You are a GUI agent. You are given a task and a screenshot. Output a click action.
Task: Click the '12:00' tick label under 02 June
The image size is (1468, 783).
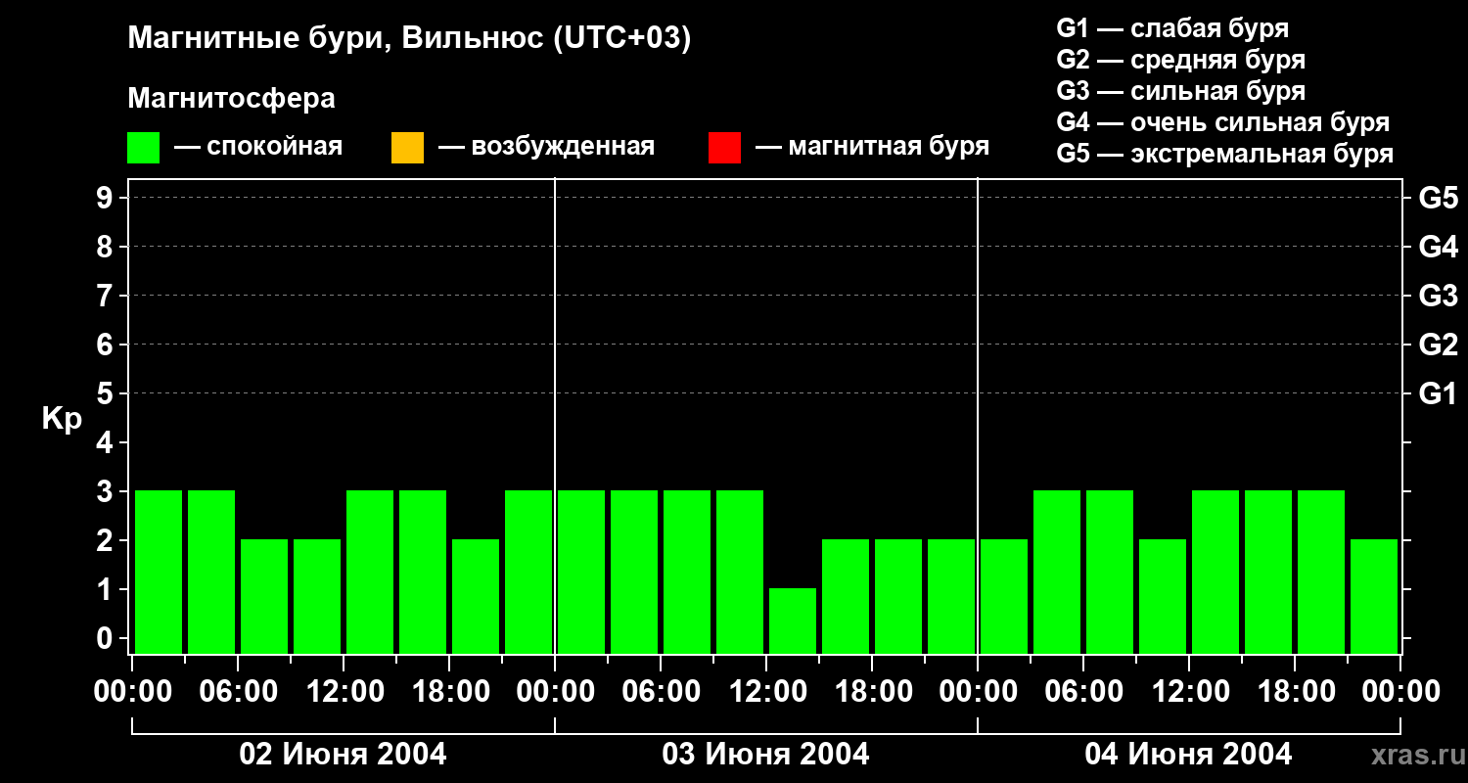tap(344, 691)
